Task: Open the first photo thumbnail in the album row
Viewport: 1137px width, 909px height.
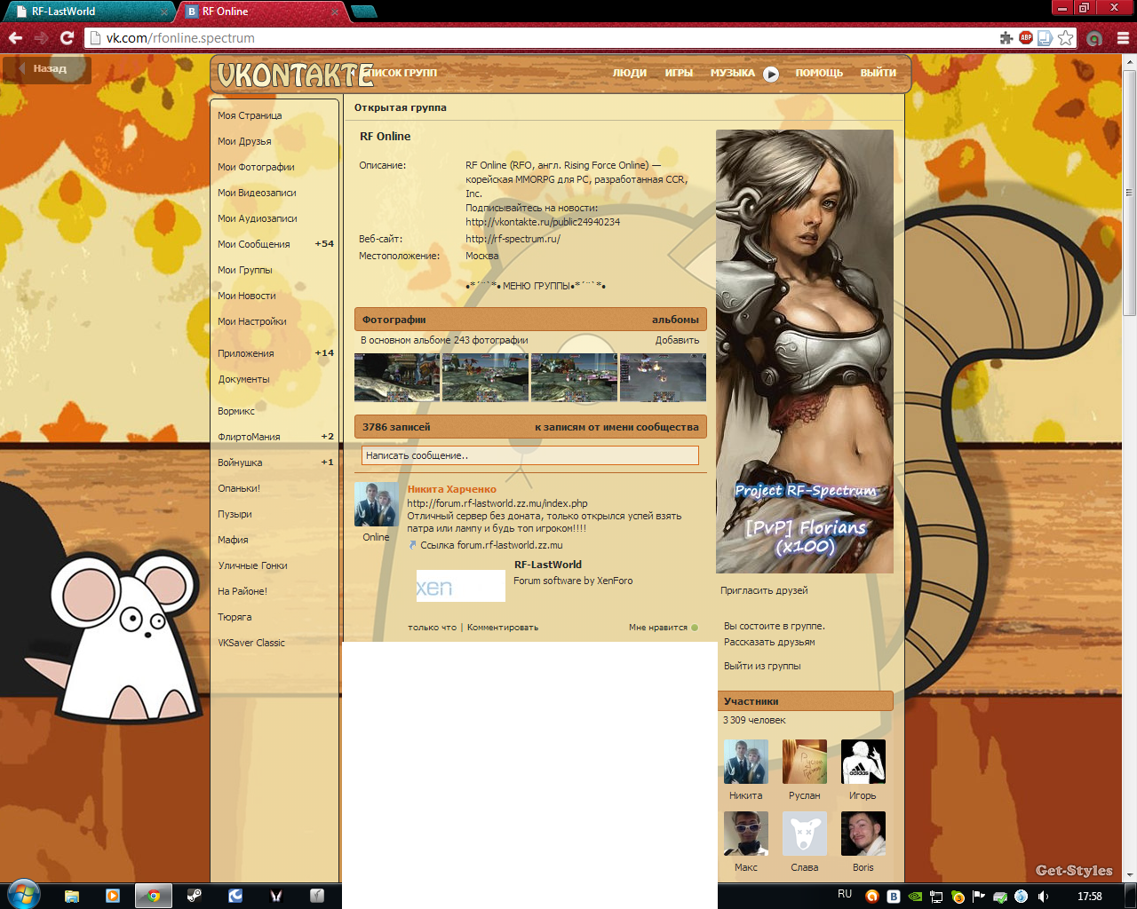Action: pos(397,377)
